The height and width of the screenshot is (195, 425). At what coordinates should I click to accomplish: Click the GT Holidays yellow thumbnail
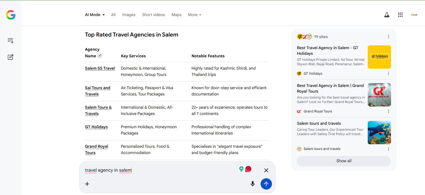point(379,57)
